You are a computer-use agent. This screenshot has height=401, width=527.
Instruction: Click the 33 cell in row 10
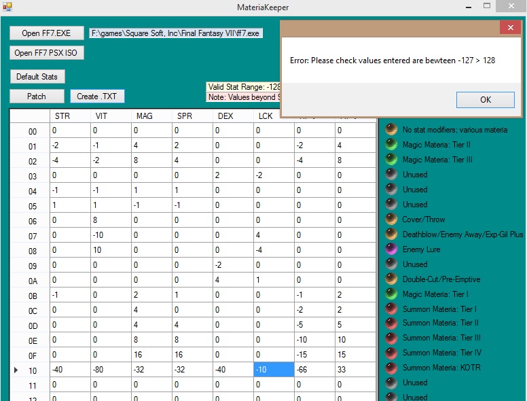click(355, 369)
